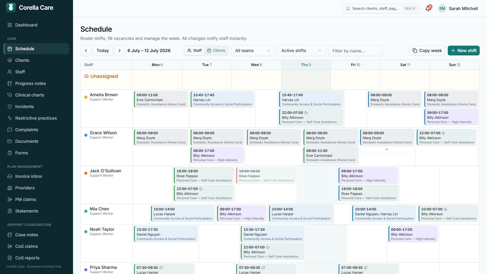The width and height of the screenshot is (487, 274).
Task: Click the Incidents shield icon in sidebar
Action: tap(10, 107)
